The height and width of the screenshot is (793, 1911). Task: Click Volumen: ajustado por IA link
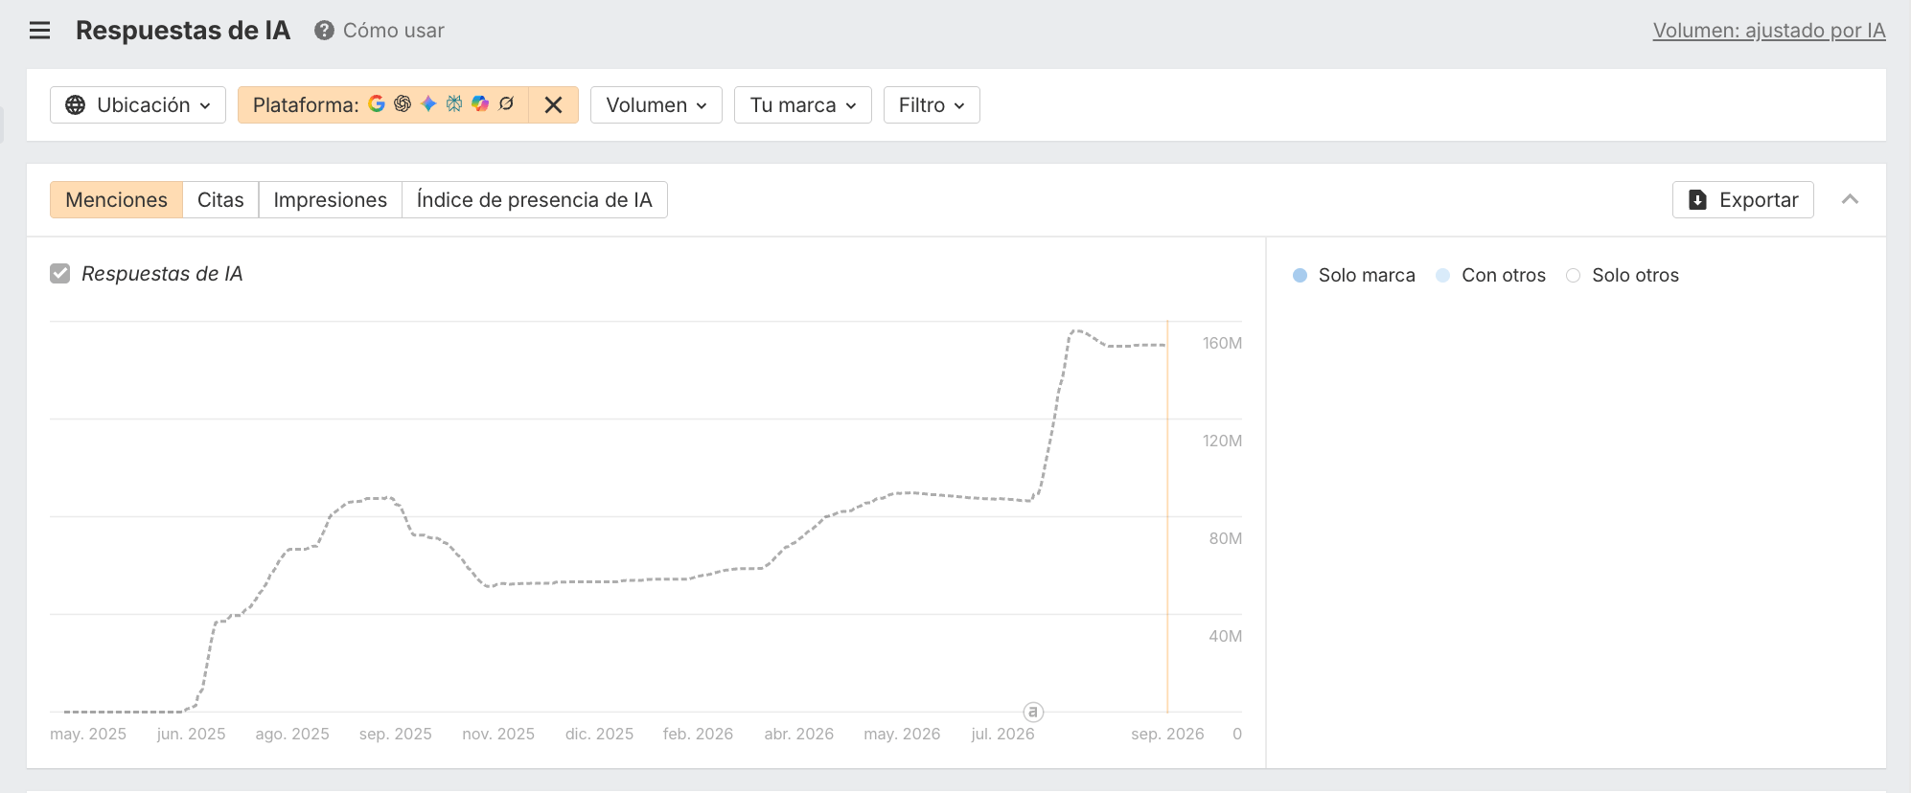(1769, 31)
